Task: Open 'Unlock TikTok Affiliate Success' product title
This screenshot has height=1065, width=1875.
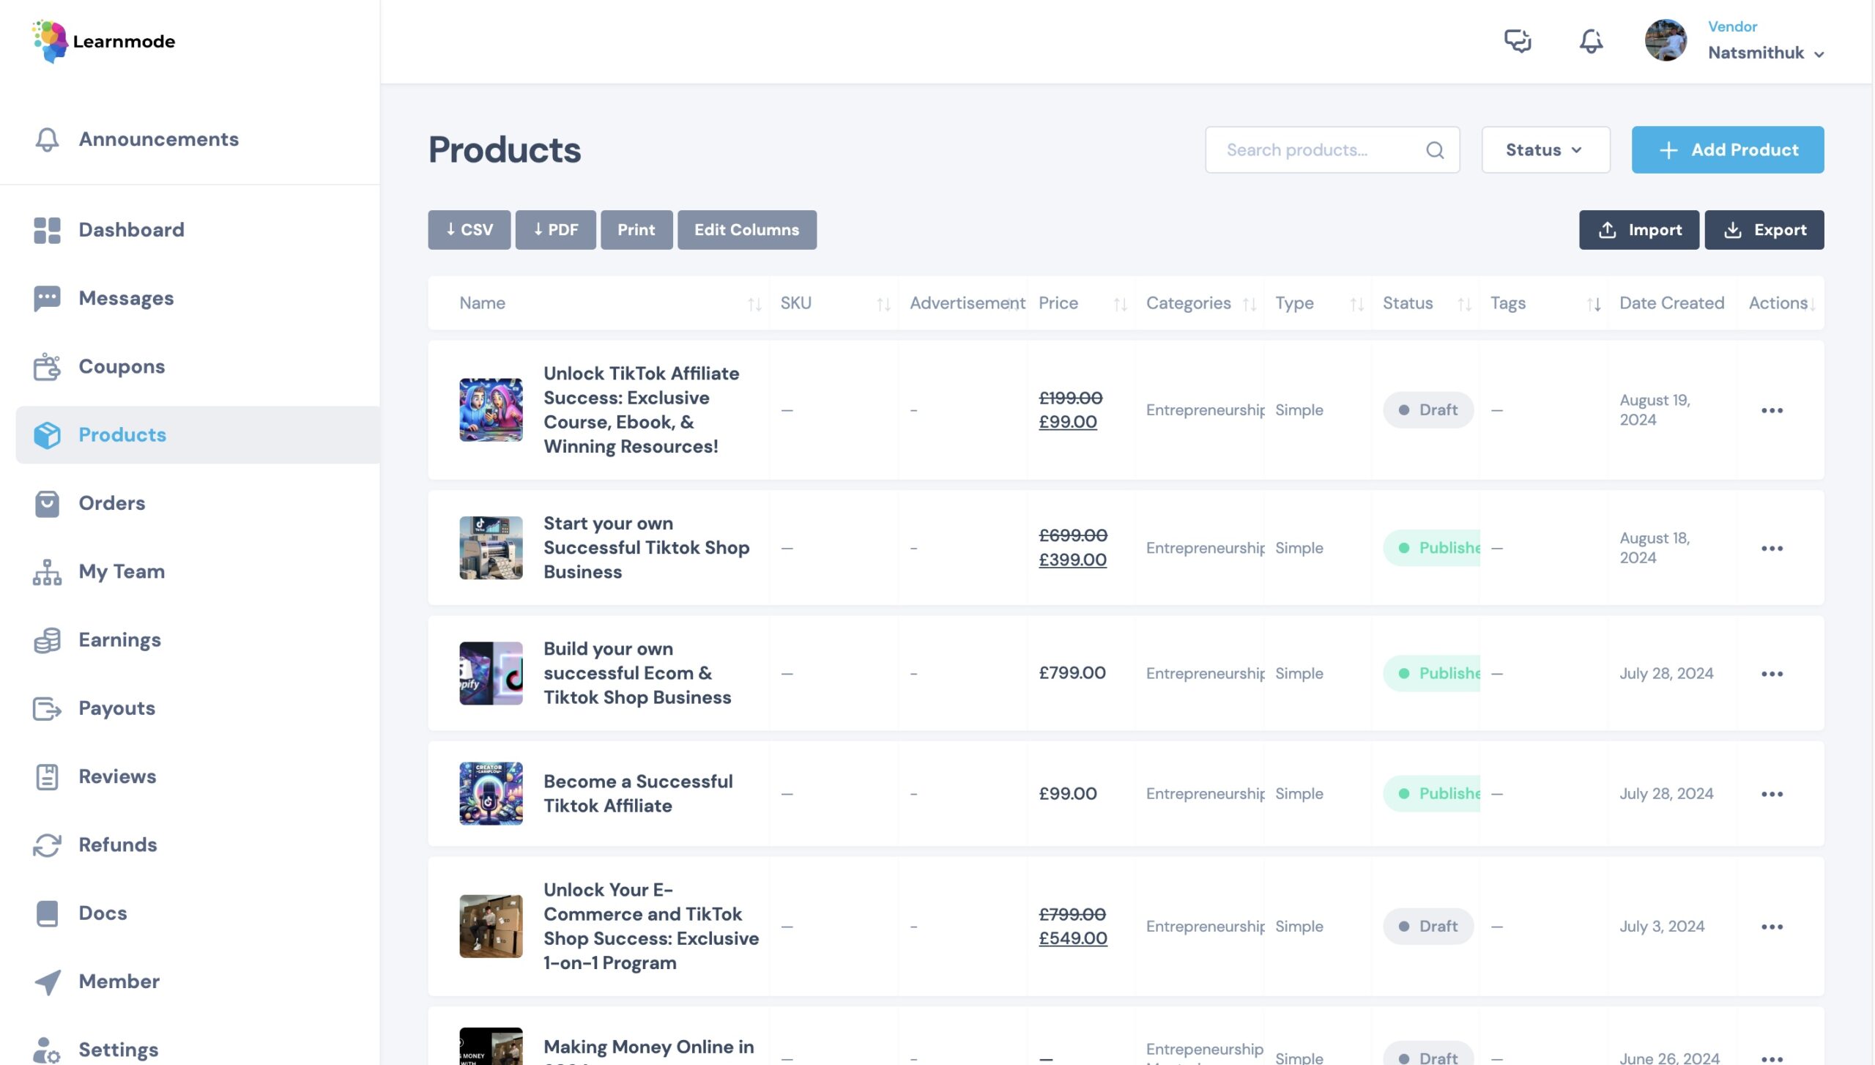Action: click(x=642, y=410)
